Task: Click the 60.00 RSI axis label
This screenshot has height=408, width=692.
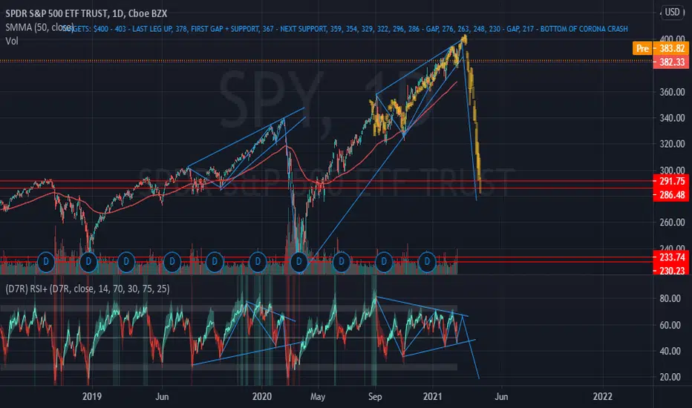Action: tap(670, 325)
